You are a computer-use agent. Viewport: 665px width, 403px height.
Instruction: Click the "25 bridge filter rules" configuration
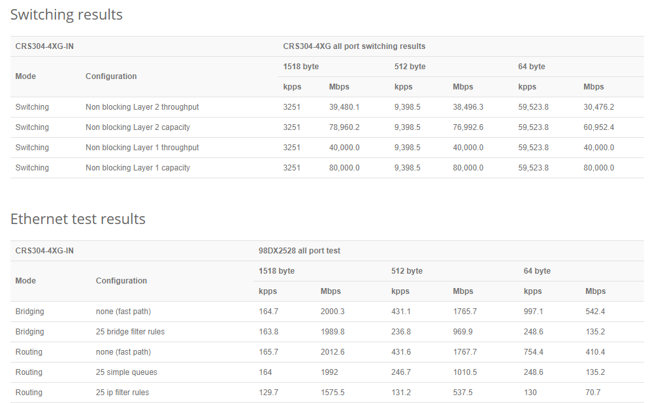coord(130,332)
